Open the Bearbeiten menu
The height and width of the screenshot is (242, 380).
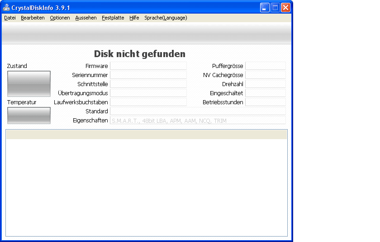[33, 18]
